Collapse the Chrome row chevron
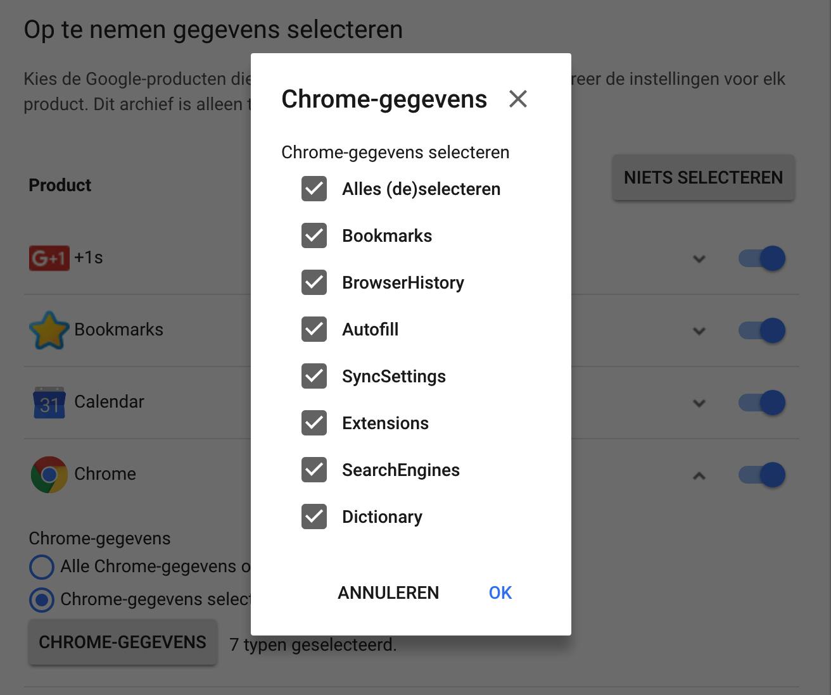The image size is (831, 695). click(x=699, y=475)
